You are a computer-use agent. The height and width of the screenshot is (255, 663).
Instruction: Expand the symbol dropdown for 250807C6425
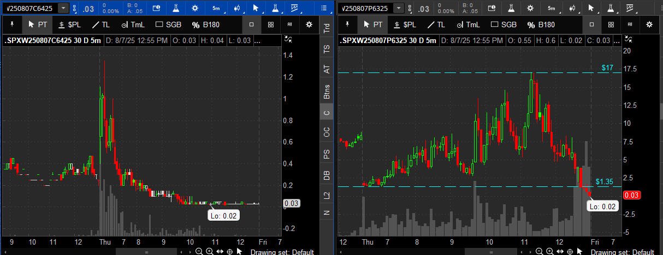point(64,8)
